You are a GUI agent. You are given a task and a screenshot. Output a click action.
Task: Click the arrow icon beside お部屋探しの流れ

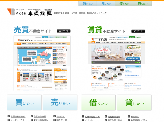tap(129, 120)
